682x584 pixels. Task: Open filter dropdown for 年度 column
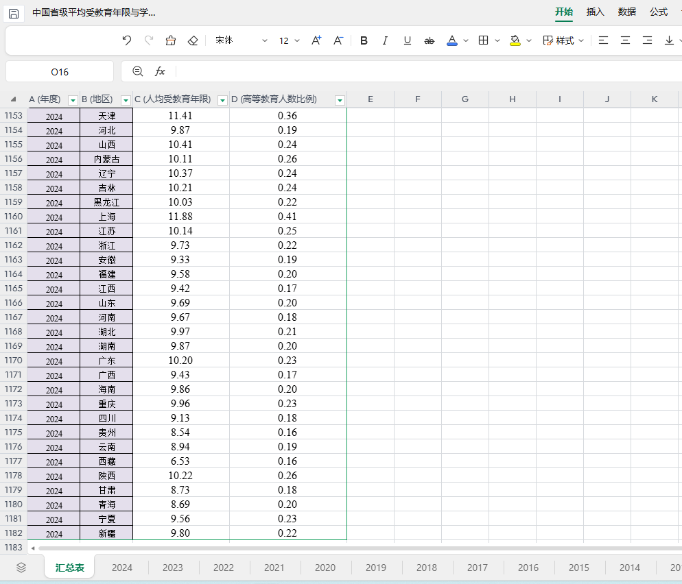point(73,100)
